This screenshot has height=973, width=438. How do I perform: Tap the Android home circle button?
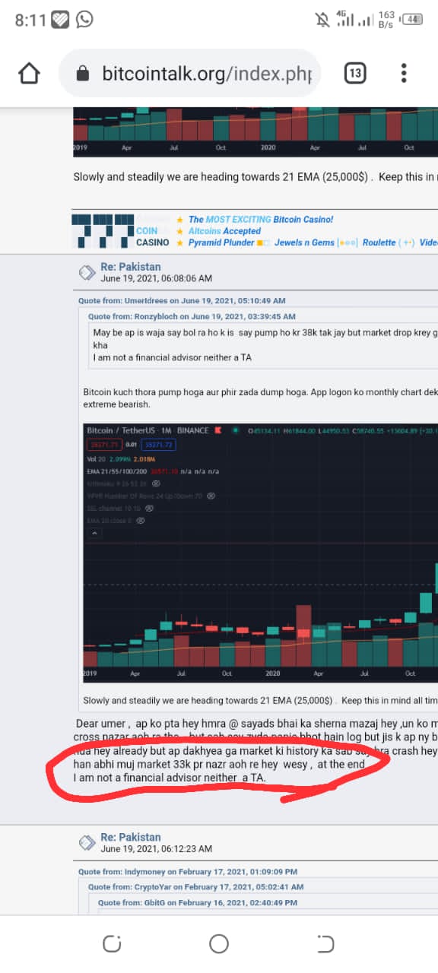coord(219,944)
